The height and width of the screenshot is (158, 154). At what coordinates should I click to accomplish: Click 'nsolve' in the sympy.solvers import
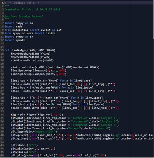(x=50, y=33)
